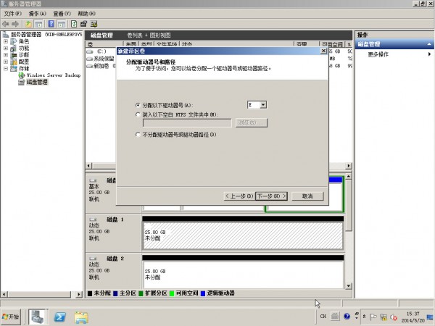Click the 开始 Start button
435x326 pixels.
pyautogui.click(x=12, y=317)
